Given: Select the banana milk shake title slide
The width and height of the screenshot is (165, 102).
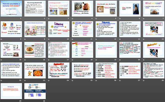Looking at the screenshot, I should (12, 9).
